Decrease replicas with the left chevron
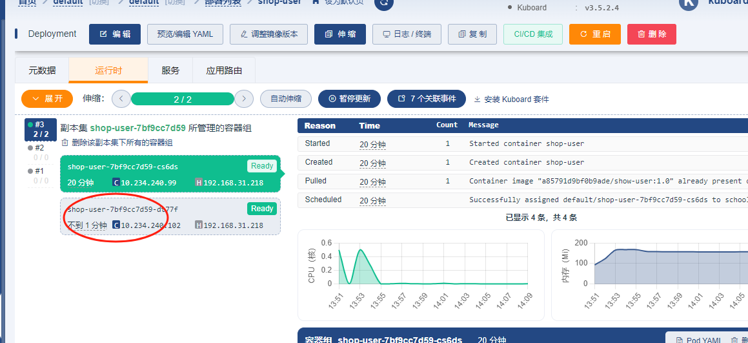The height and width of the screenshot is (343, 748). coord(121,99)
